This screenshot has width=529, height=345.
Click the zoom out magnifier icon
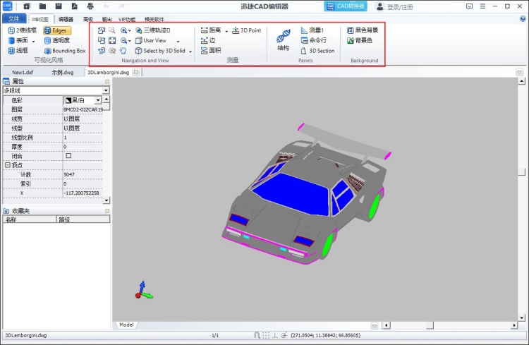pyautogui.click(x=124, y=40)
